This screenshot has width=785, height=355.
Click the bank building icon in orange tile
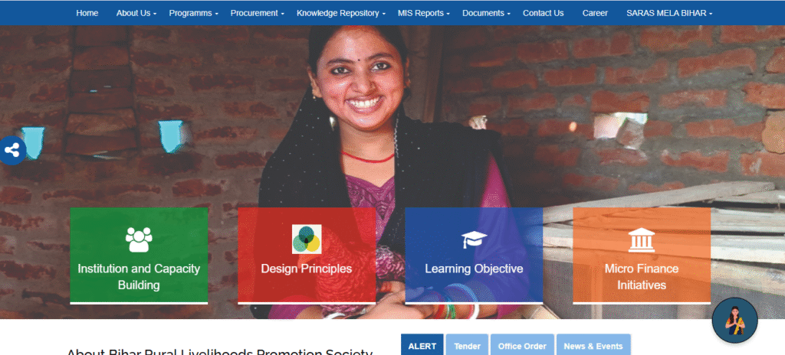[642, 239]
